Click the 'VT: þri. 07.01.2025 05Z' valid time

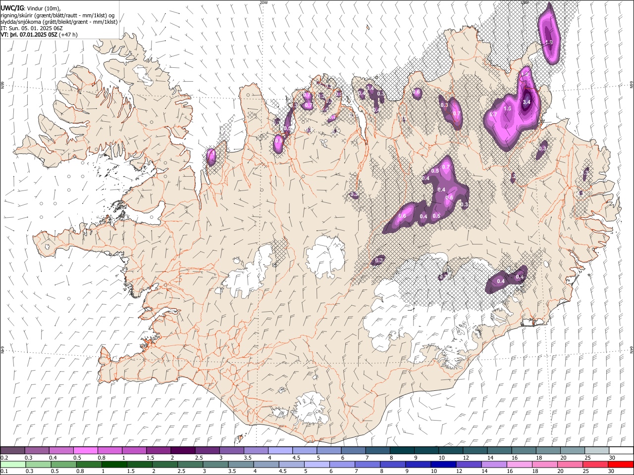point(29,35)
